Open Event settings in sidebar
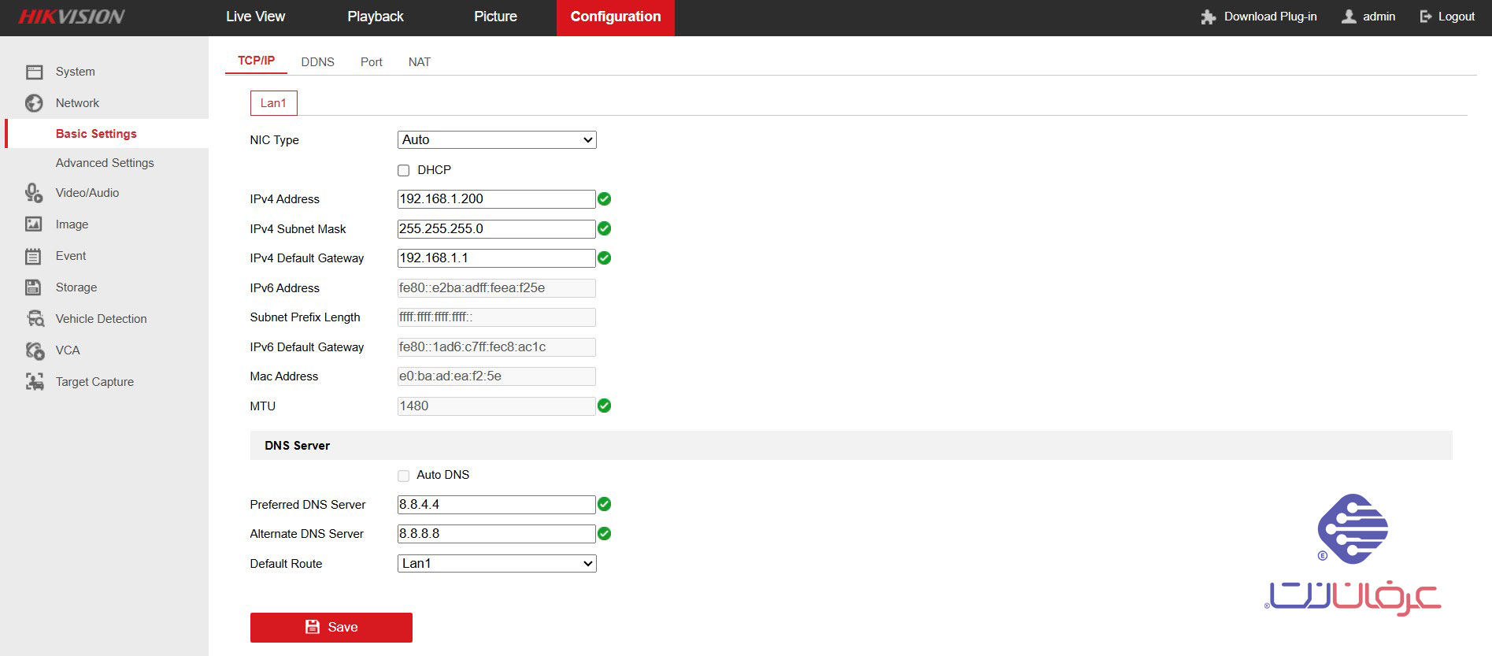The image size is (1492, 656). 71,256
